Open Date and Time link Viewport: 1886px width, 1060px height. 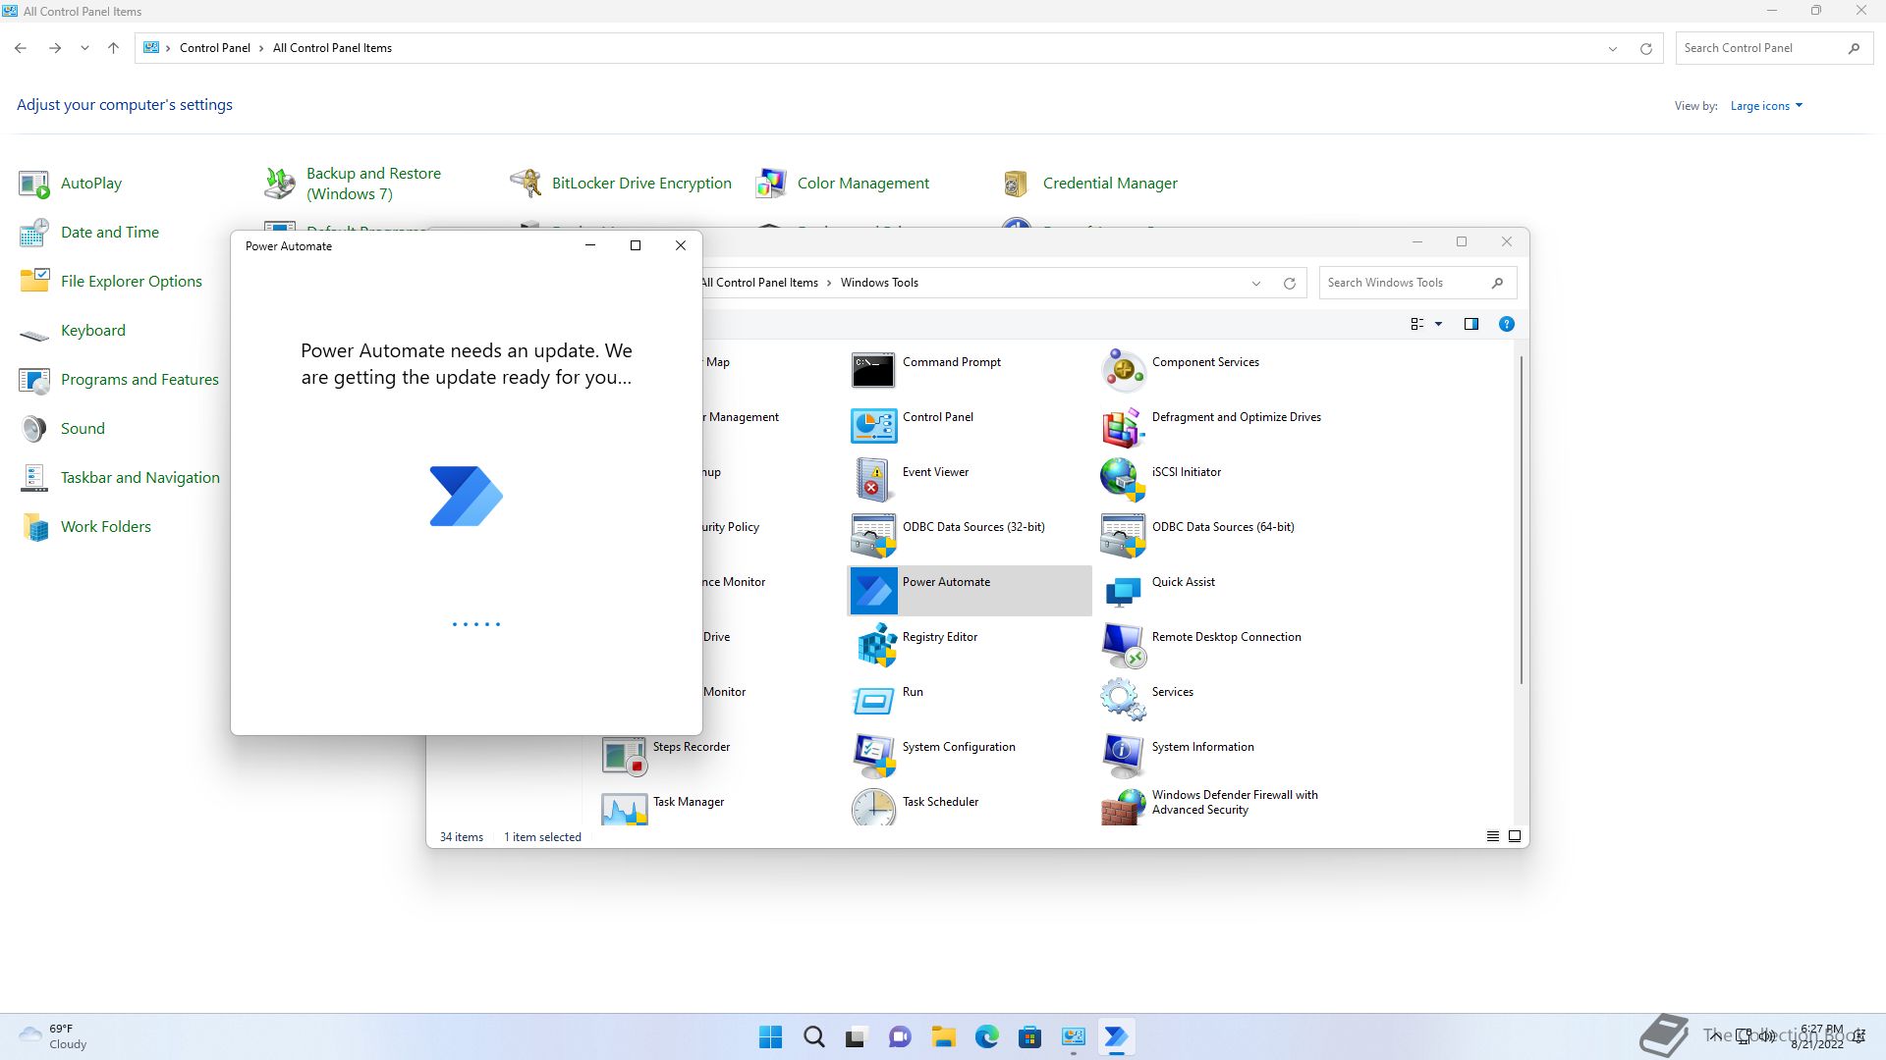(x=110, y=233)
